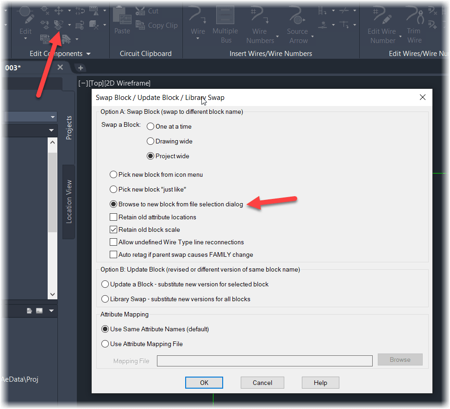450x409 pixels.
Task: Check Retain old attribute locations
Action: [x=113, y=217]
